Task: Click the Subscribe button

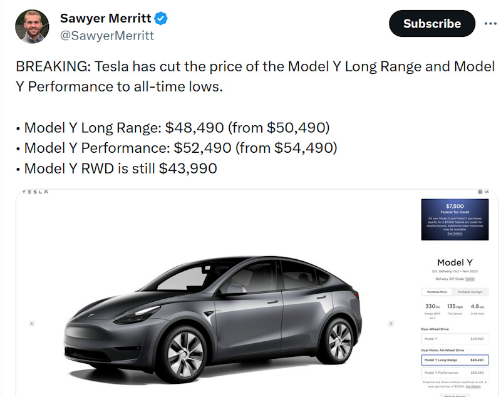Action: [x=431, y=23]
